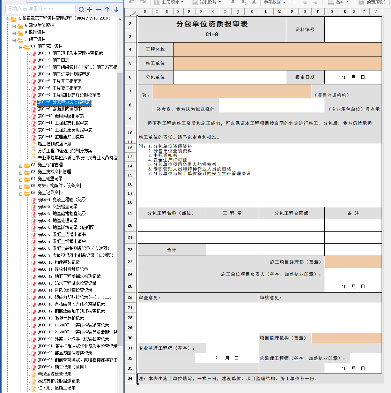Image resolution: width=391 pixels, height=393 pixels.
Task: Expand the A 建设单位资料 folder
Action: pyautogui.click(x=14, y=26)
